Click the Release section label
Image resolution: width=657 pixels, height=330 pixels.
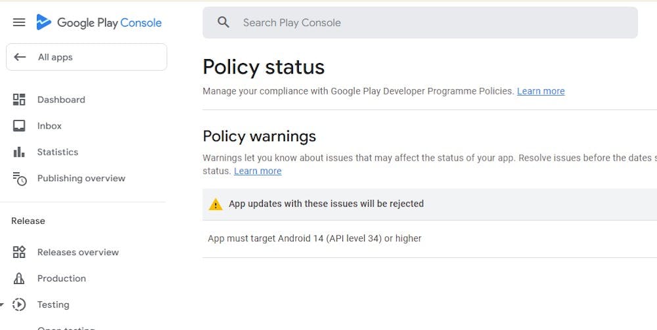point(28,221)
